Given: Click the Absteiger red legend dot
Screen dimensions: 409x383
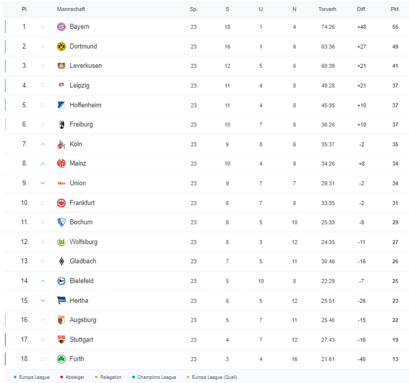Looking at the screenshot, I should click(x=62, y=377).
